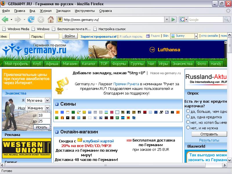Go back with the green Back arrow

click(x=5, y=19)
